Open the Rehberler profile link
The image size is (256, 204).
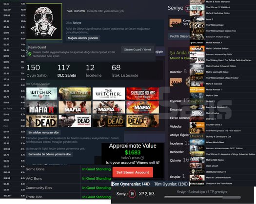(x=177, y=152)
